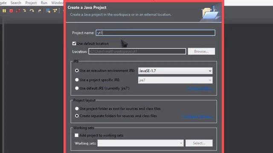Click the Disconnect debug icon
The width and height of the screenshot is (273, 153).
(18, 11)
